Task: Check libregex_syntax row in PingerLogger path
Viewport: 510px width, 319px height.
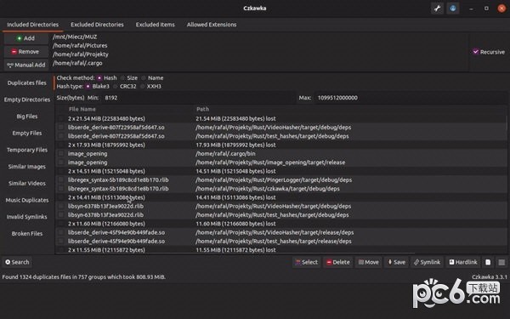Action: [x=61, y=179]
